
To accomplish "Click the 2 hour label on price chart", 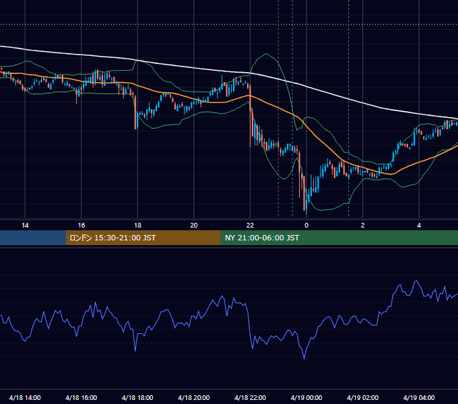I will [x=363, y=226].
